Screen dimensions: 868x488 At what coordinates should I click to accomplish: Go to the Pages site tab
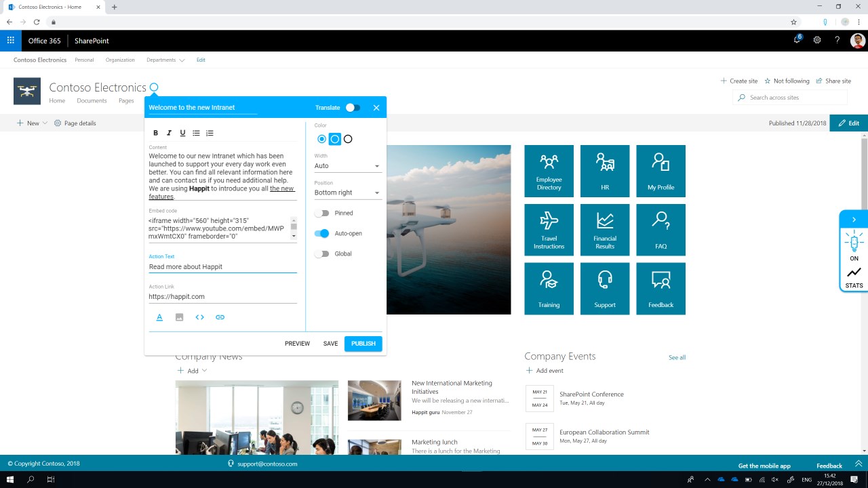[x=126, y=101]
